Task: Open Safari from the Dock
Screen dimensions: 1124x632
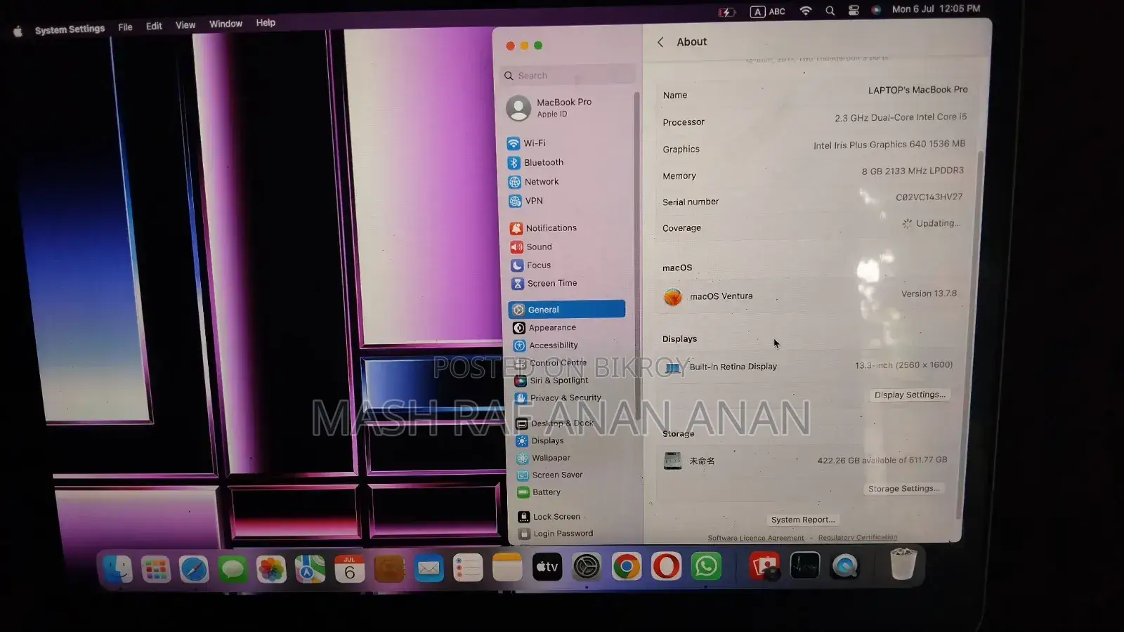Action: pyautogui.click(x=193, y=569)
